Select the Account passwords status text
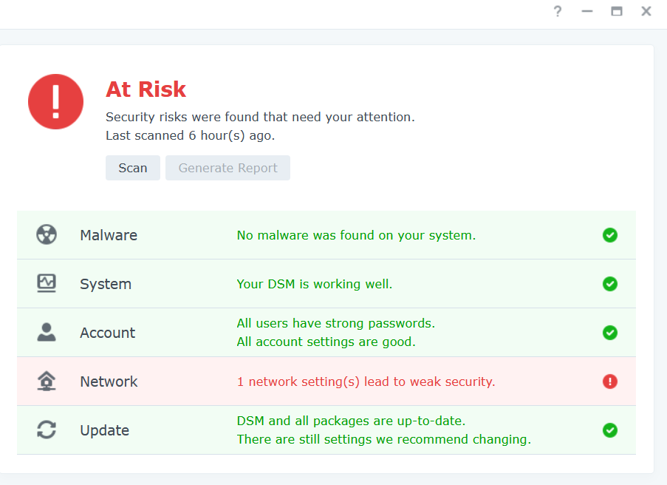The width and height of the screenshot is (667, 485). (x=335, y=323)
